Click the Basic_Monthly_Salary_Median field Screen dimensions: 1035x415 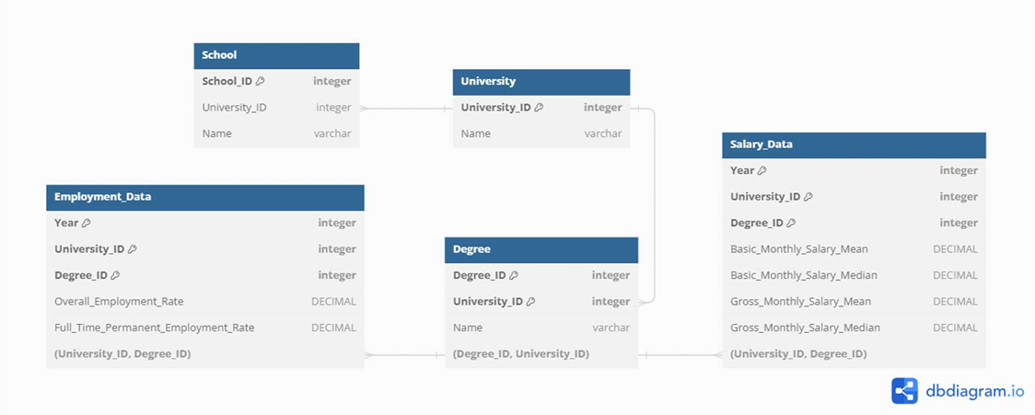pyautogui.click(x=854, y=275)
